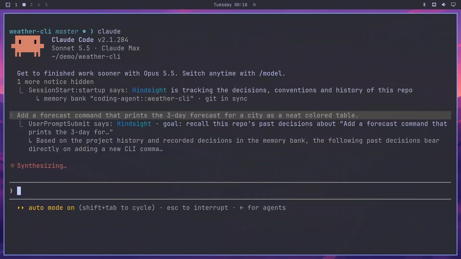461x259 pixels.
Task: Click the terminal input prompt field
Action: click(230, 191)
